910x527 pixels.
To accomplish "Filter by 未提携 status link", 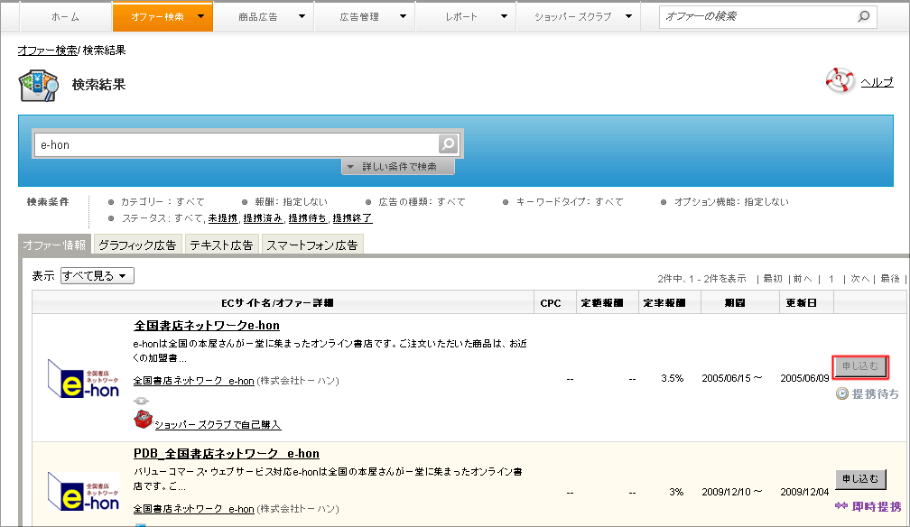I will [x=223, y=218].
